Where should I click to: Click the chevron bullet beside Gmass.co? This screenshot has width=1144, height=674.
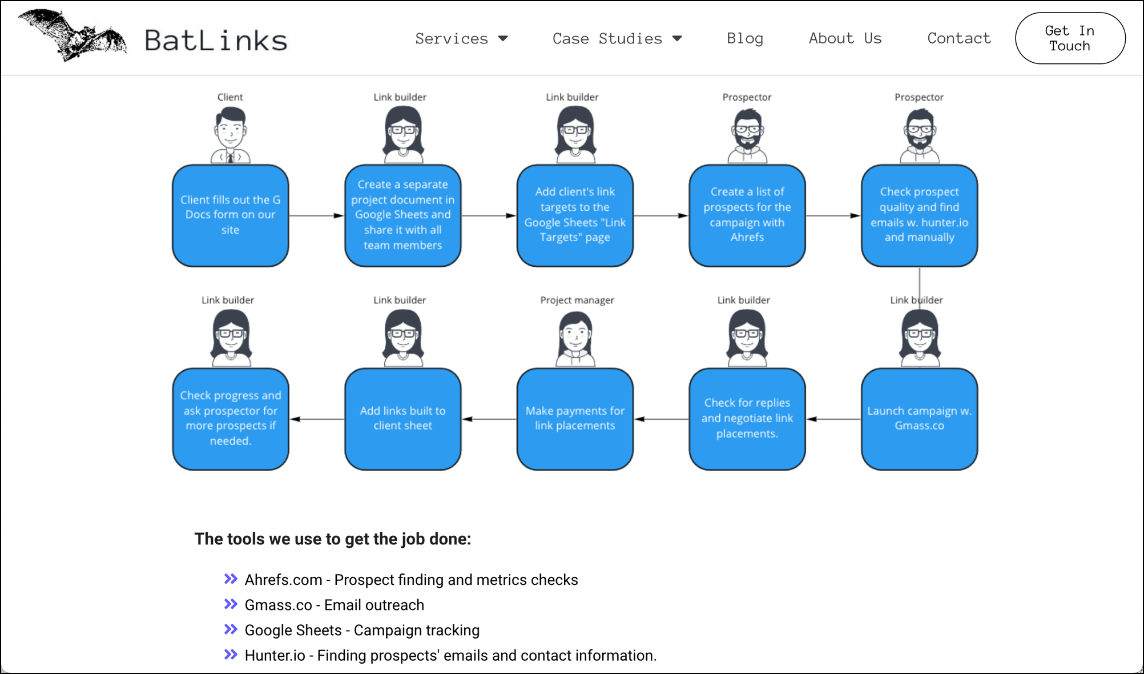231,604
